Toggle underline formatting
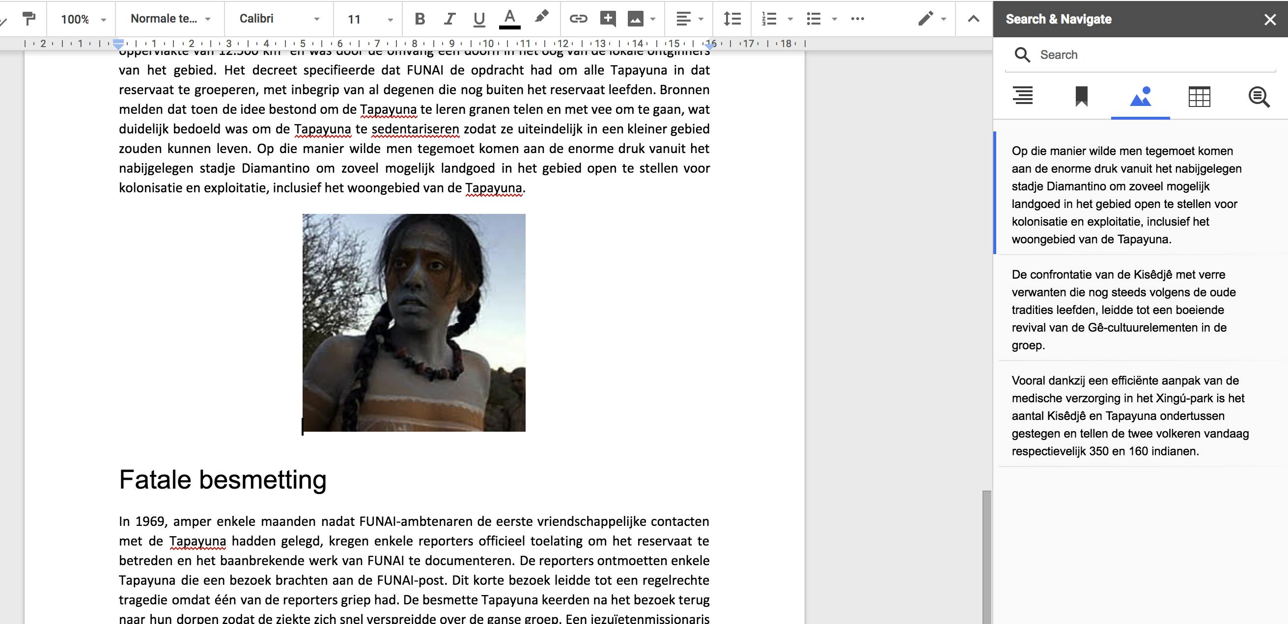 (479, 19)
